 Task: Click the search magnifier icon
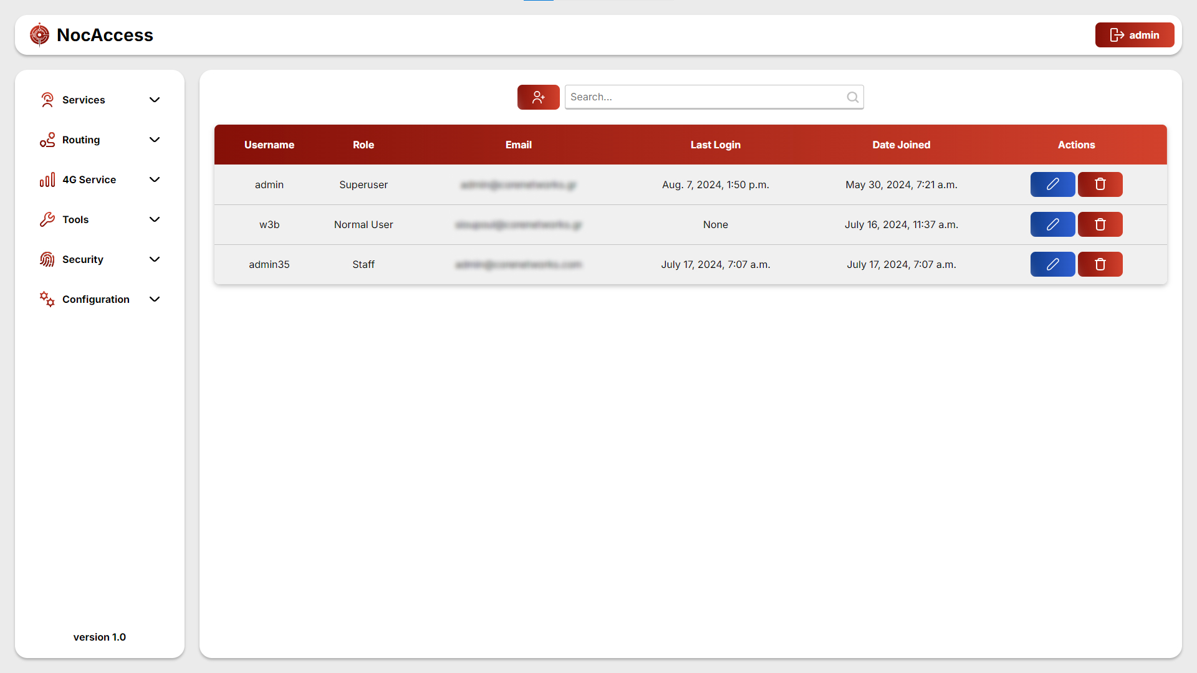[x=852, y=97]
